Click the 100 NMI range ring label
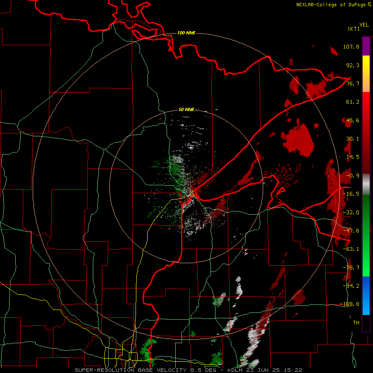This screenshot has height=373, width=373. (x=186, y=33)
